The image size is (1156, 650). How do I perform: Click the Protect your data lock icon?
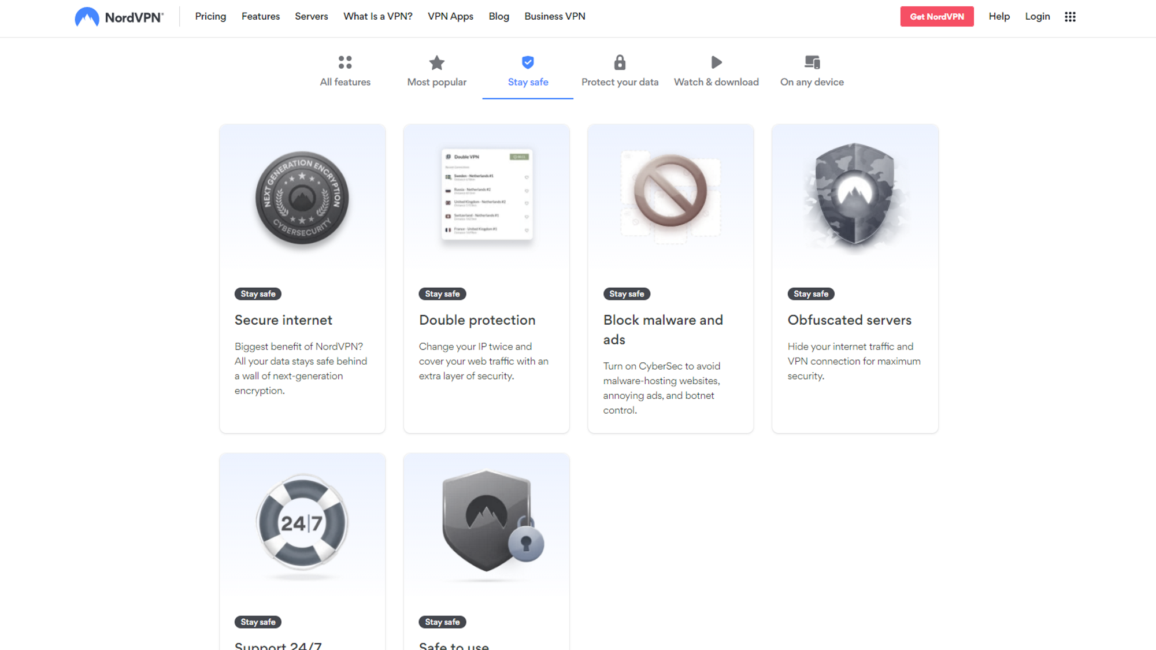pos(620,62)
